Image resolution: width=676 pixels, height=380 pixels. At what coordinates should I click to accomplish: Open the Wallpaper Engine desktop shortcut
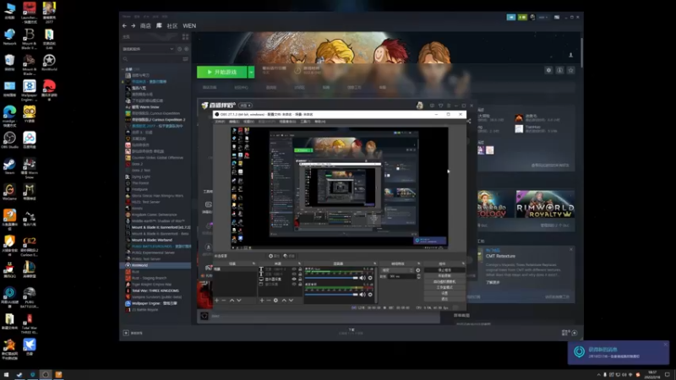point(30,90)
